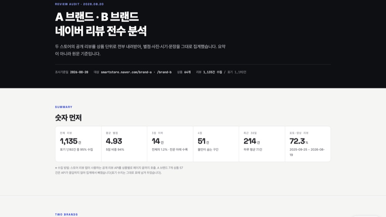Viewport: 386px width, 217px height.
Task: Click the 'TWO BRANDS' section label
Action: [66, 215]
